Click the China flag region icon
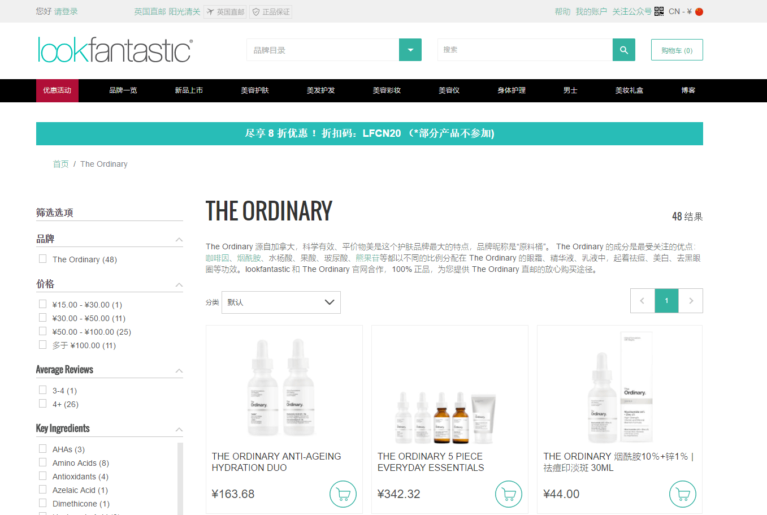The image size is (767, 515). point(699,11)
